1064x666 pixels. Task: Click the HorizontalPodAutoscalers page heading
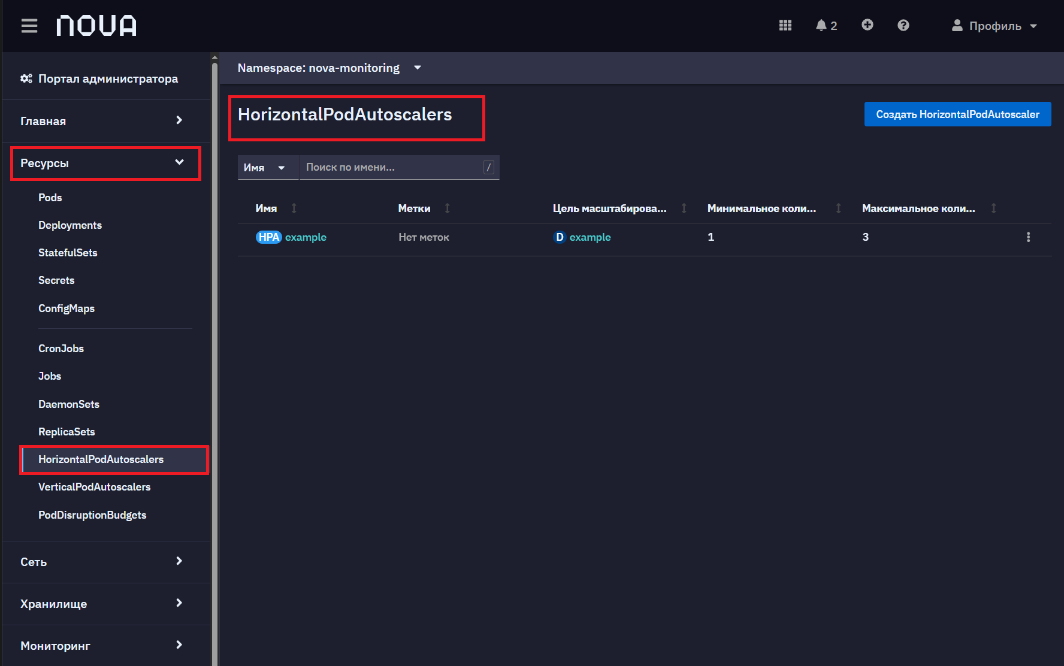click(x=345, y=114)
